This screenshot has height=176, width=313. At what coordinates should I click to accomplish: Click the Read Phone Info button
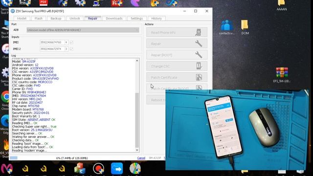pos(177,32)
